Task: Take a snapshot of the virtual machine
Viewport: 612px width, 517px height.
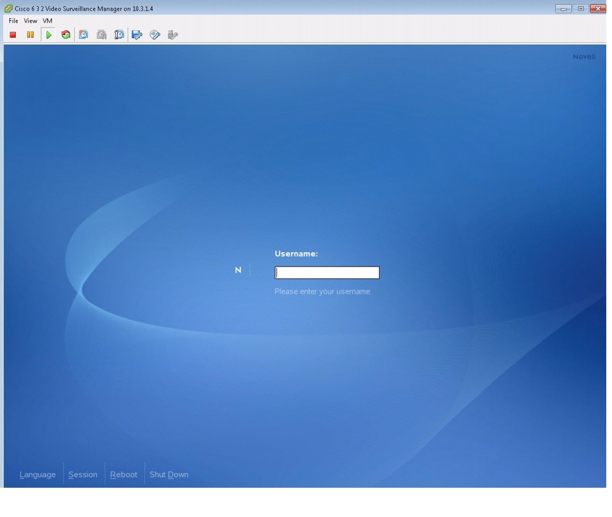Action: click(84, 35)
